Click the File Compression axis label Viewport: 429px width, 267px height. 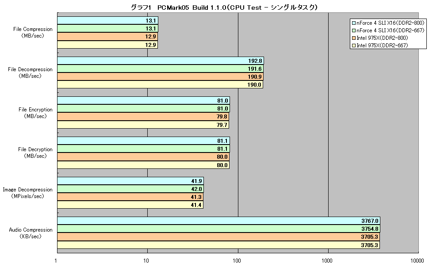pyautogui.click(x=33, y=32)
